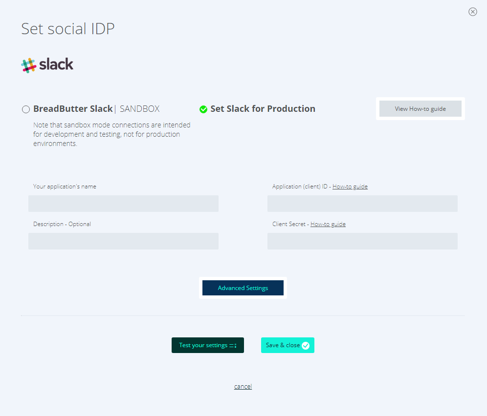This screenshot has width=487, height=416.
Task: Close the Set social IDP dialog
Action: tap(472, 12)
